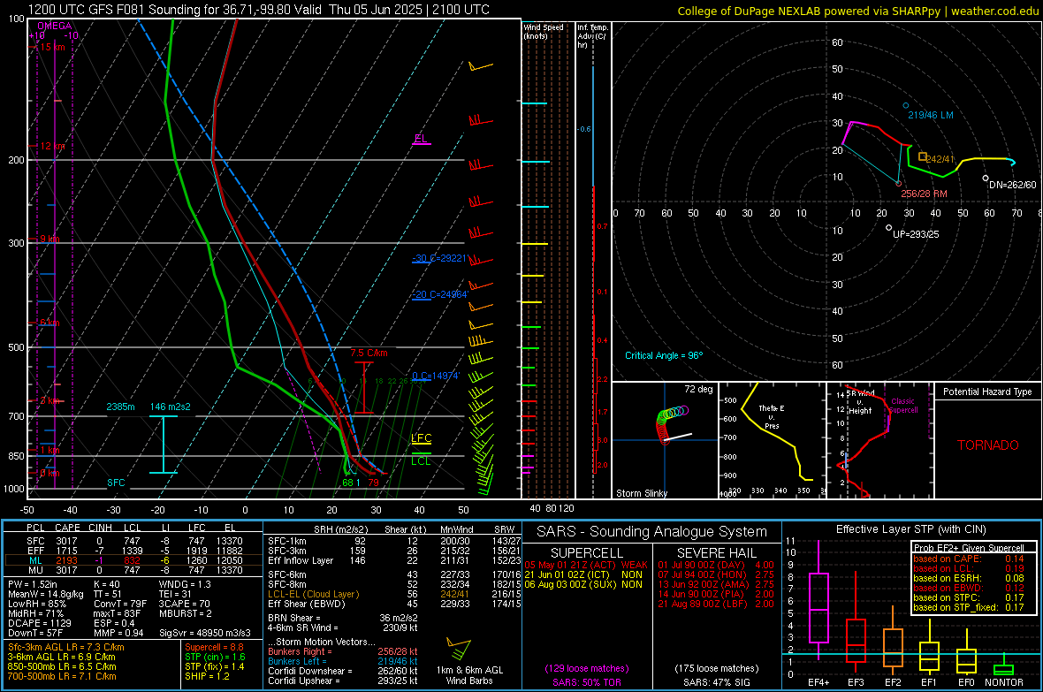Click the 700-500mb LR = 7.1 value
This screenshot has height=692, width=1043.
[x=62, y=676]
